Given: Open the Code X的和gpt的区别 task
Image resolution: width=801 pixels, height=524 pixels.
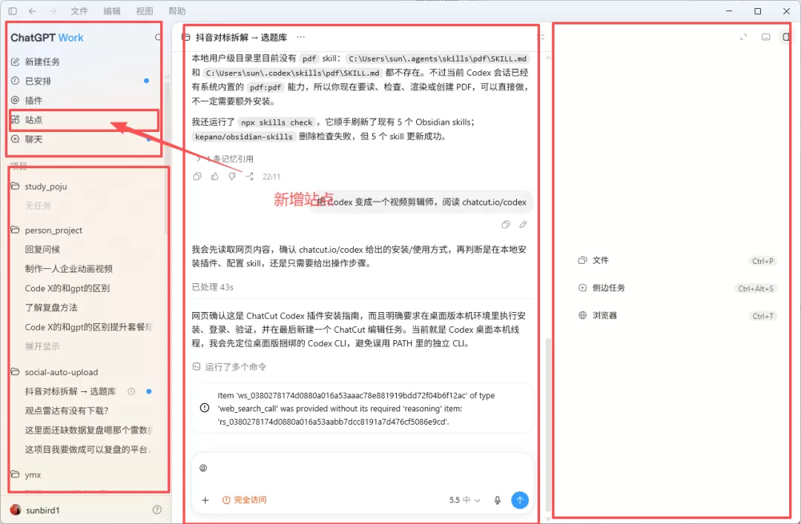Looking at the screenshot, I should tap(67, 288).
